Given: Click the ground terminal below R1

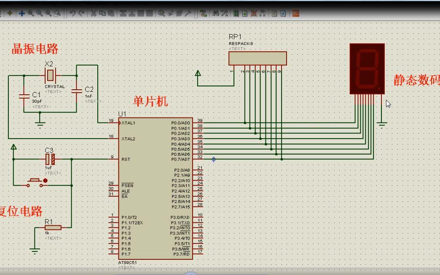Looking at the screenshot, I should 35,251.
